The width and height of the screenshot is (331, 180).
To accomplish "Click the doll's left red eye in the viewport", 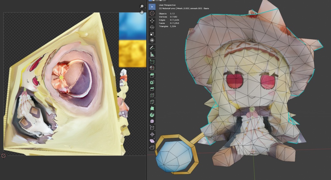I will click(x=235, y=80).
